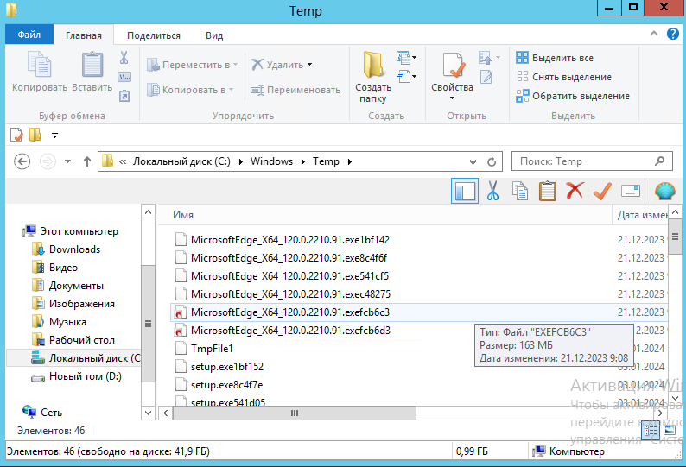Toggle the panel layout icon in extra toolbar

pos(465,191)
